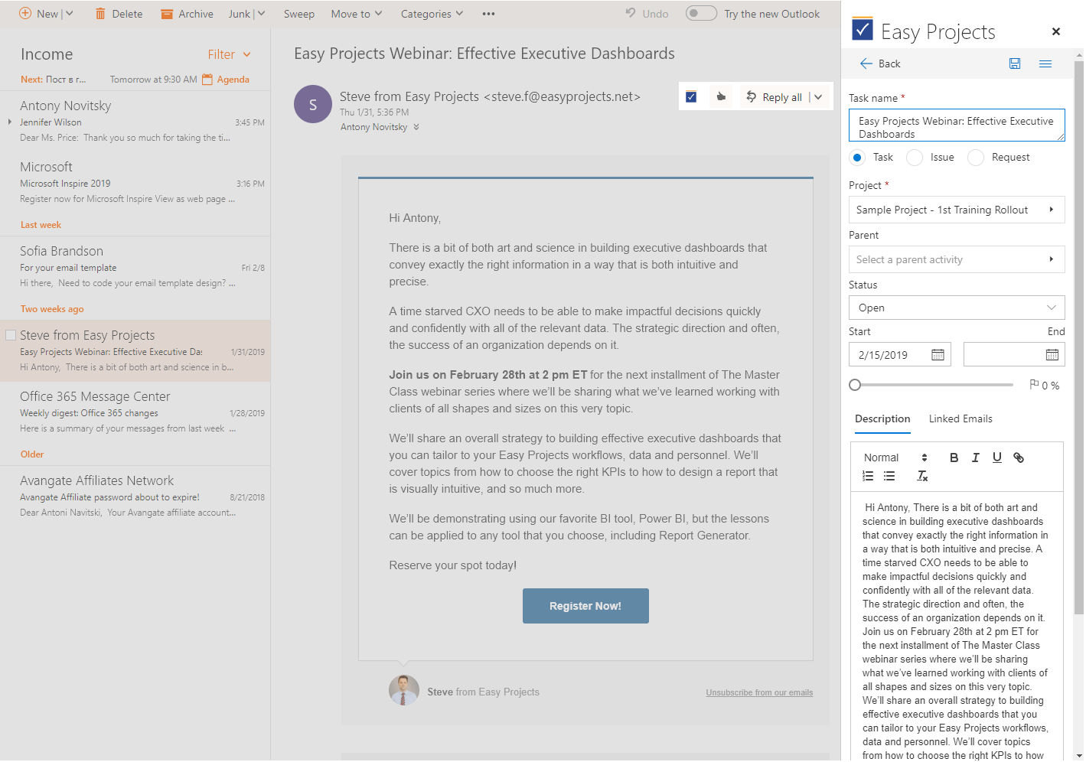The width and height of the screenshot is (1086, 762).
Task: Click the Agenda link
Action: point(233,79)
